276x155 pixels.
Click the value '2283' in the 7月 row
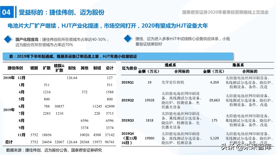pyautogui.click(x=47, y=113)
